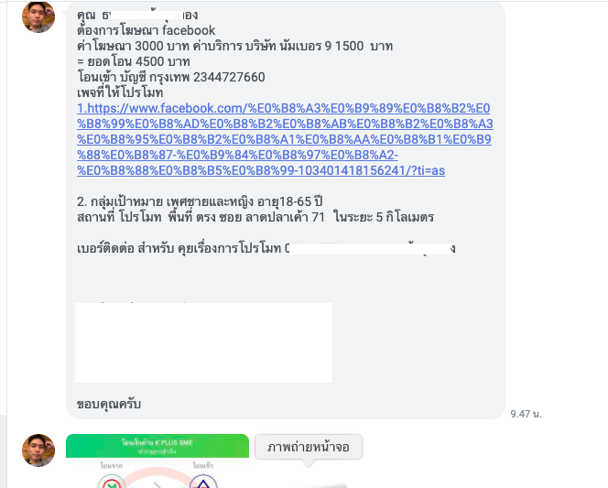
Task: Click the account number 2344727660
Action: [229, 77]
